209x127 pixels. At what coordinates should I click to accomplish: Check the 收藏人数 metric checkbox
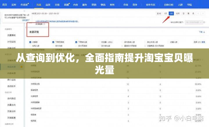[x=168, y=42]
